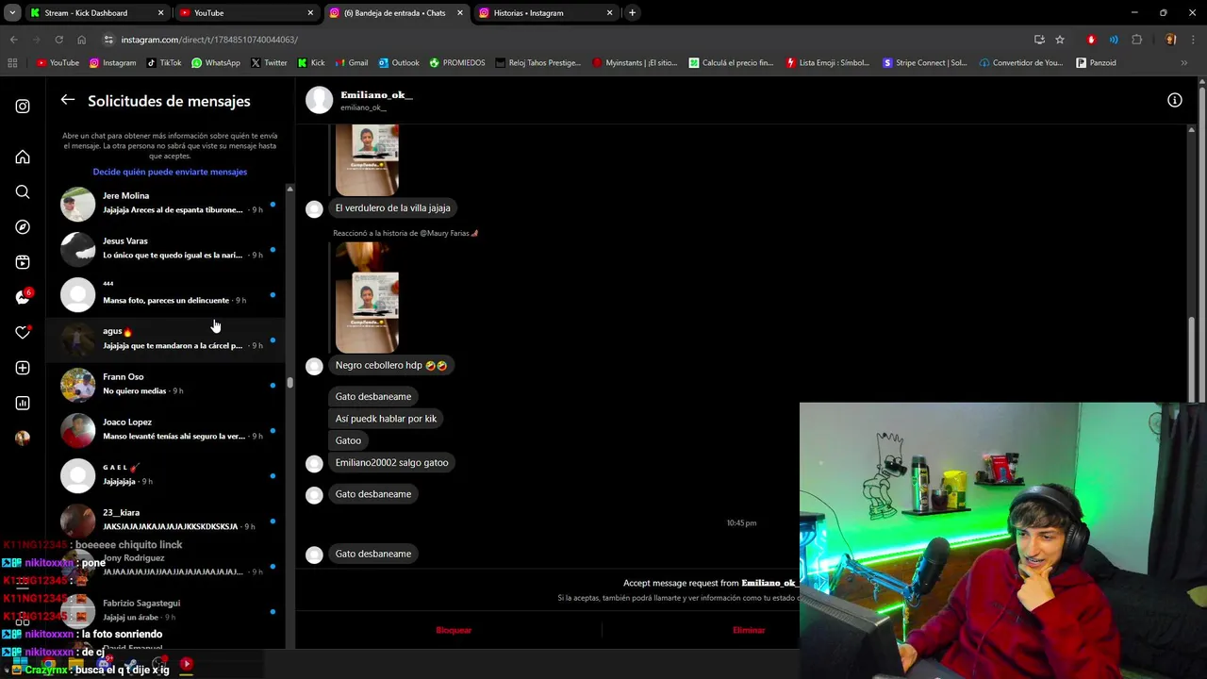Open the Kick bookmark
Screen dimensions: 1207x679
coord(311,63)
